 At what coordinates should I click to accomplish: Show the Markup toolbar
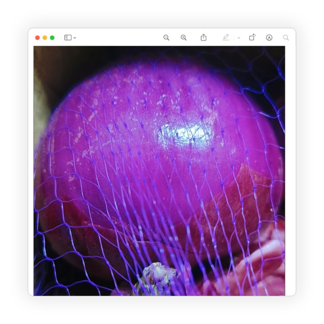pos(269,38)
